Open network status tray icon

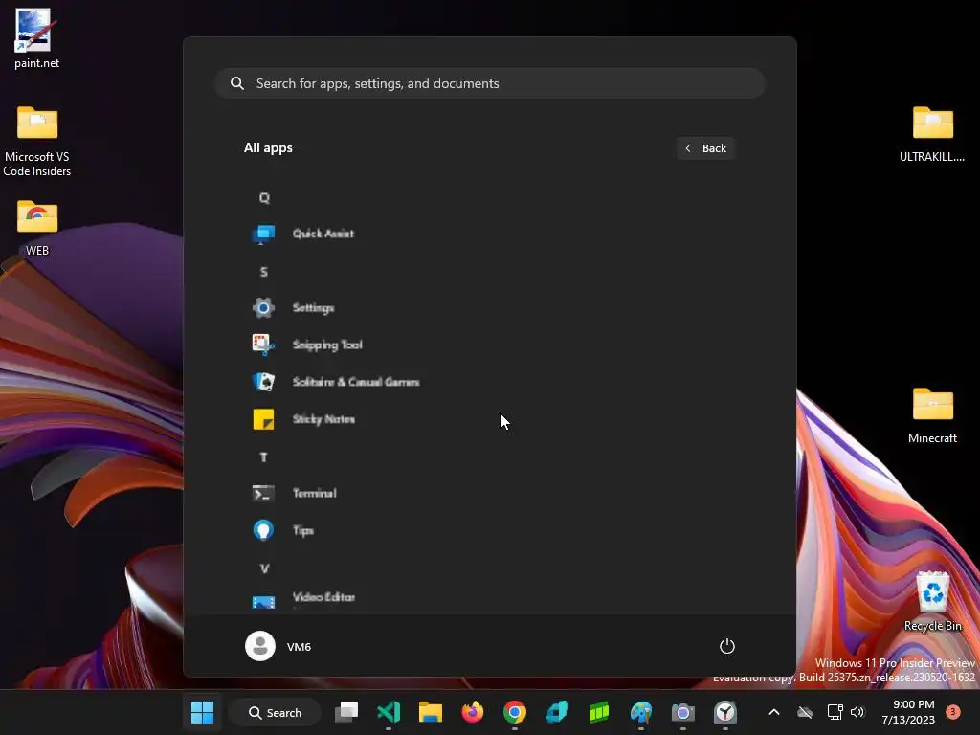point(835,712)
